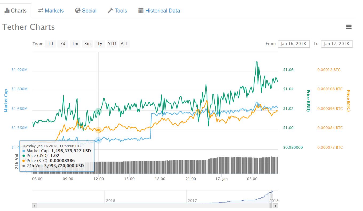Image resolution: width=363 pixels, height=211 pixels.
Task: Open the Tools tab
Action: tap(117, 11)
